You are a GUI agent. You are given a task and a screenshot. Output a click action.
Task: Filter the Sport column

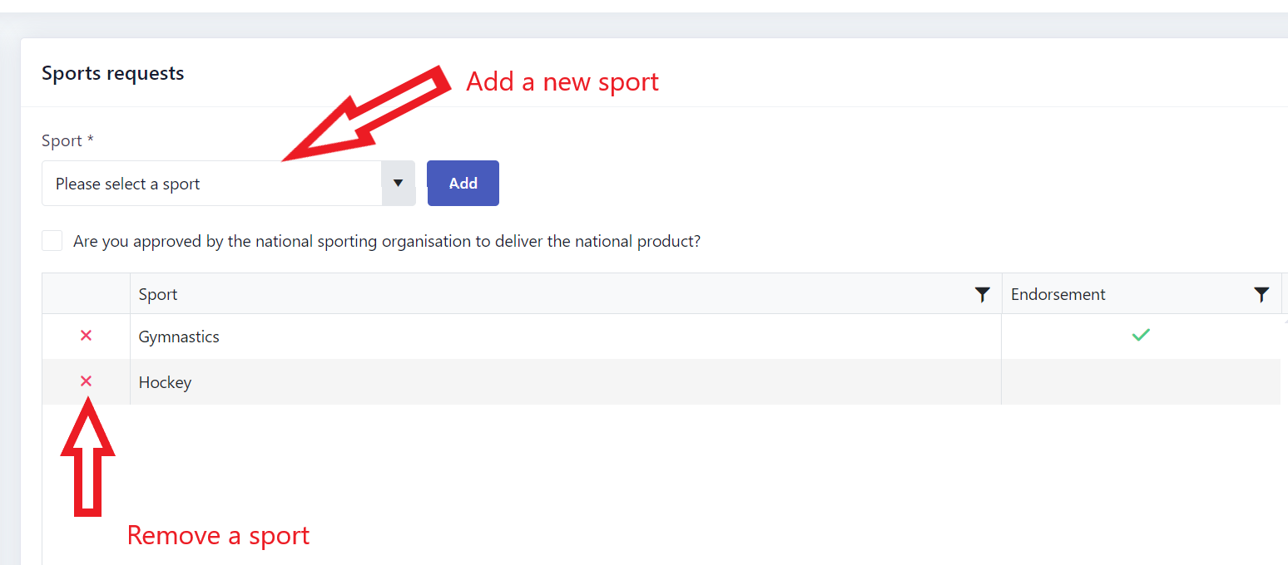coord(983,294)
